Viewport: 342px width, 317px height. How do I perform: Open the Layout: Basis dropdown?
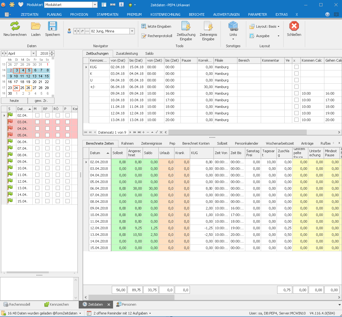279,27
